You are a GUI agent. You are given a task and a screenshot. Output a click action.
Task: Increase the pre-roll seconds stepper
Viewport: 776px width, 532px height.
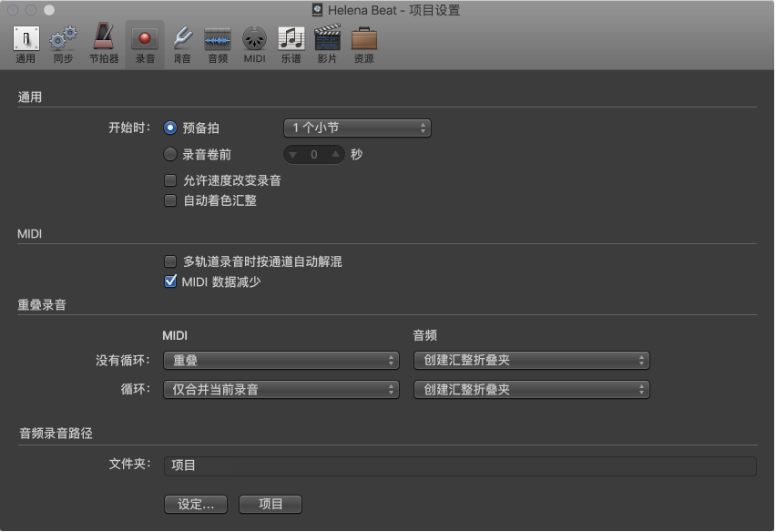pyautogui.click(x=335, y=155)
